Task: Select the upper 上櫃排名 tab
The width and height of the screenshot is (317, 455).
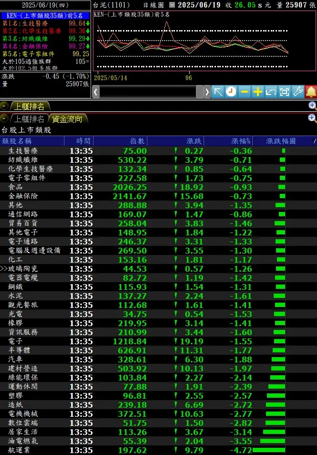Action: tap(29, 106)
